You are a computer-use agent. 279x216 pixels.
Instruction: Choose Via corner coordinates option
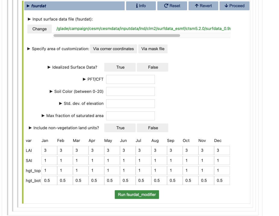point(113,49)
